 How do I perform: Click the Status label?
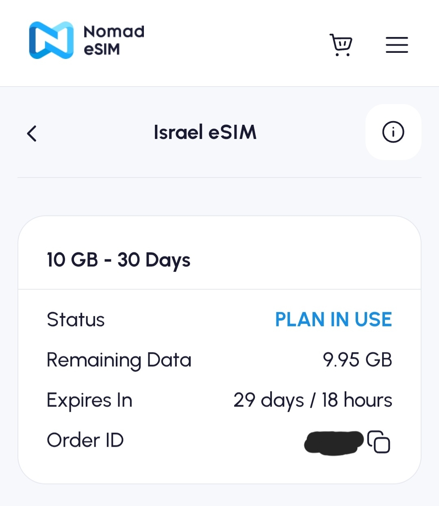[x=76, y=319]
